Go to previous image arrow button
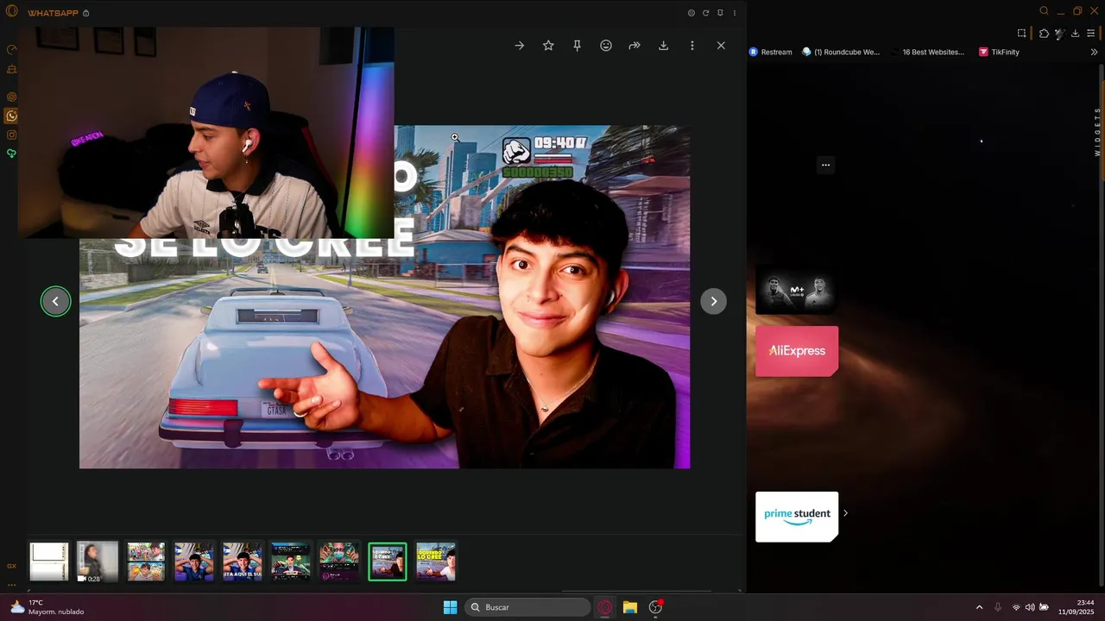The width and height of the screenshot is (1105, 621). coord(55,301)
